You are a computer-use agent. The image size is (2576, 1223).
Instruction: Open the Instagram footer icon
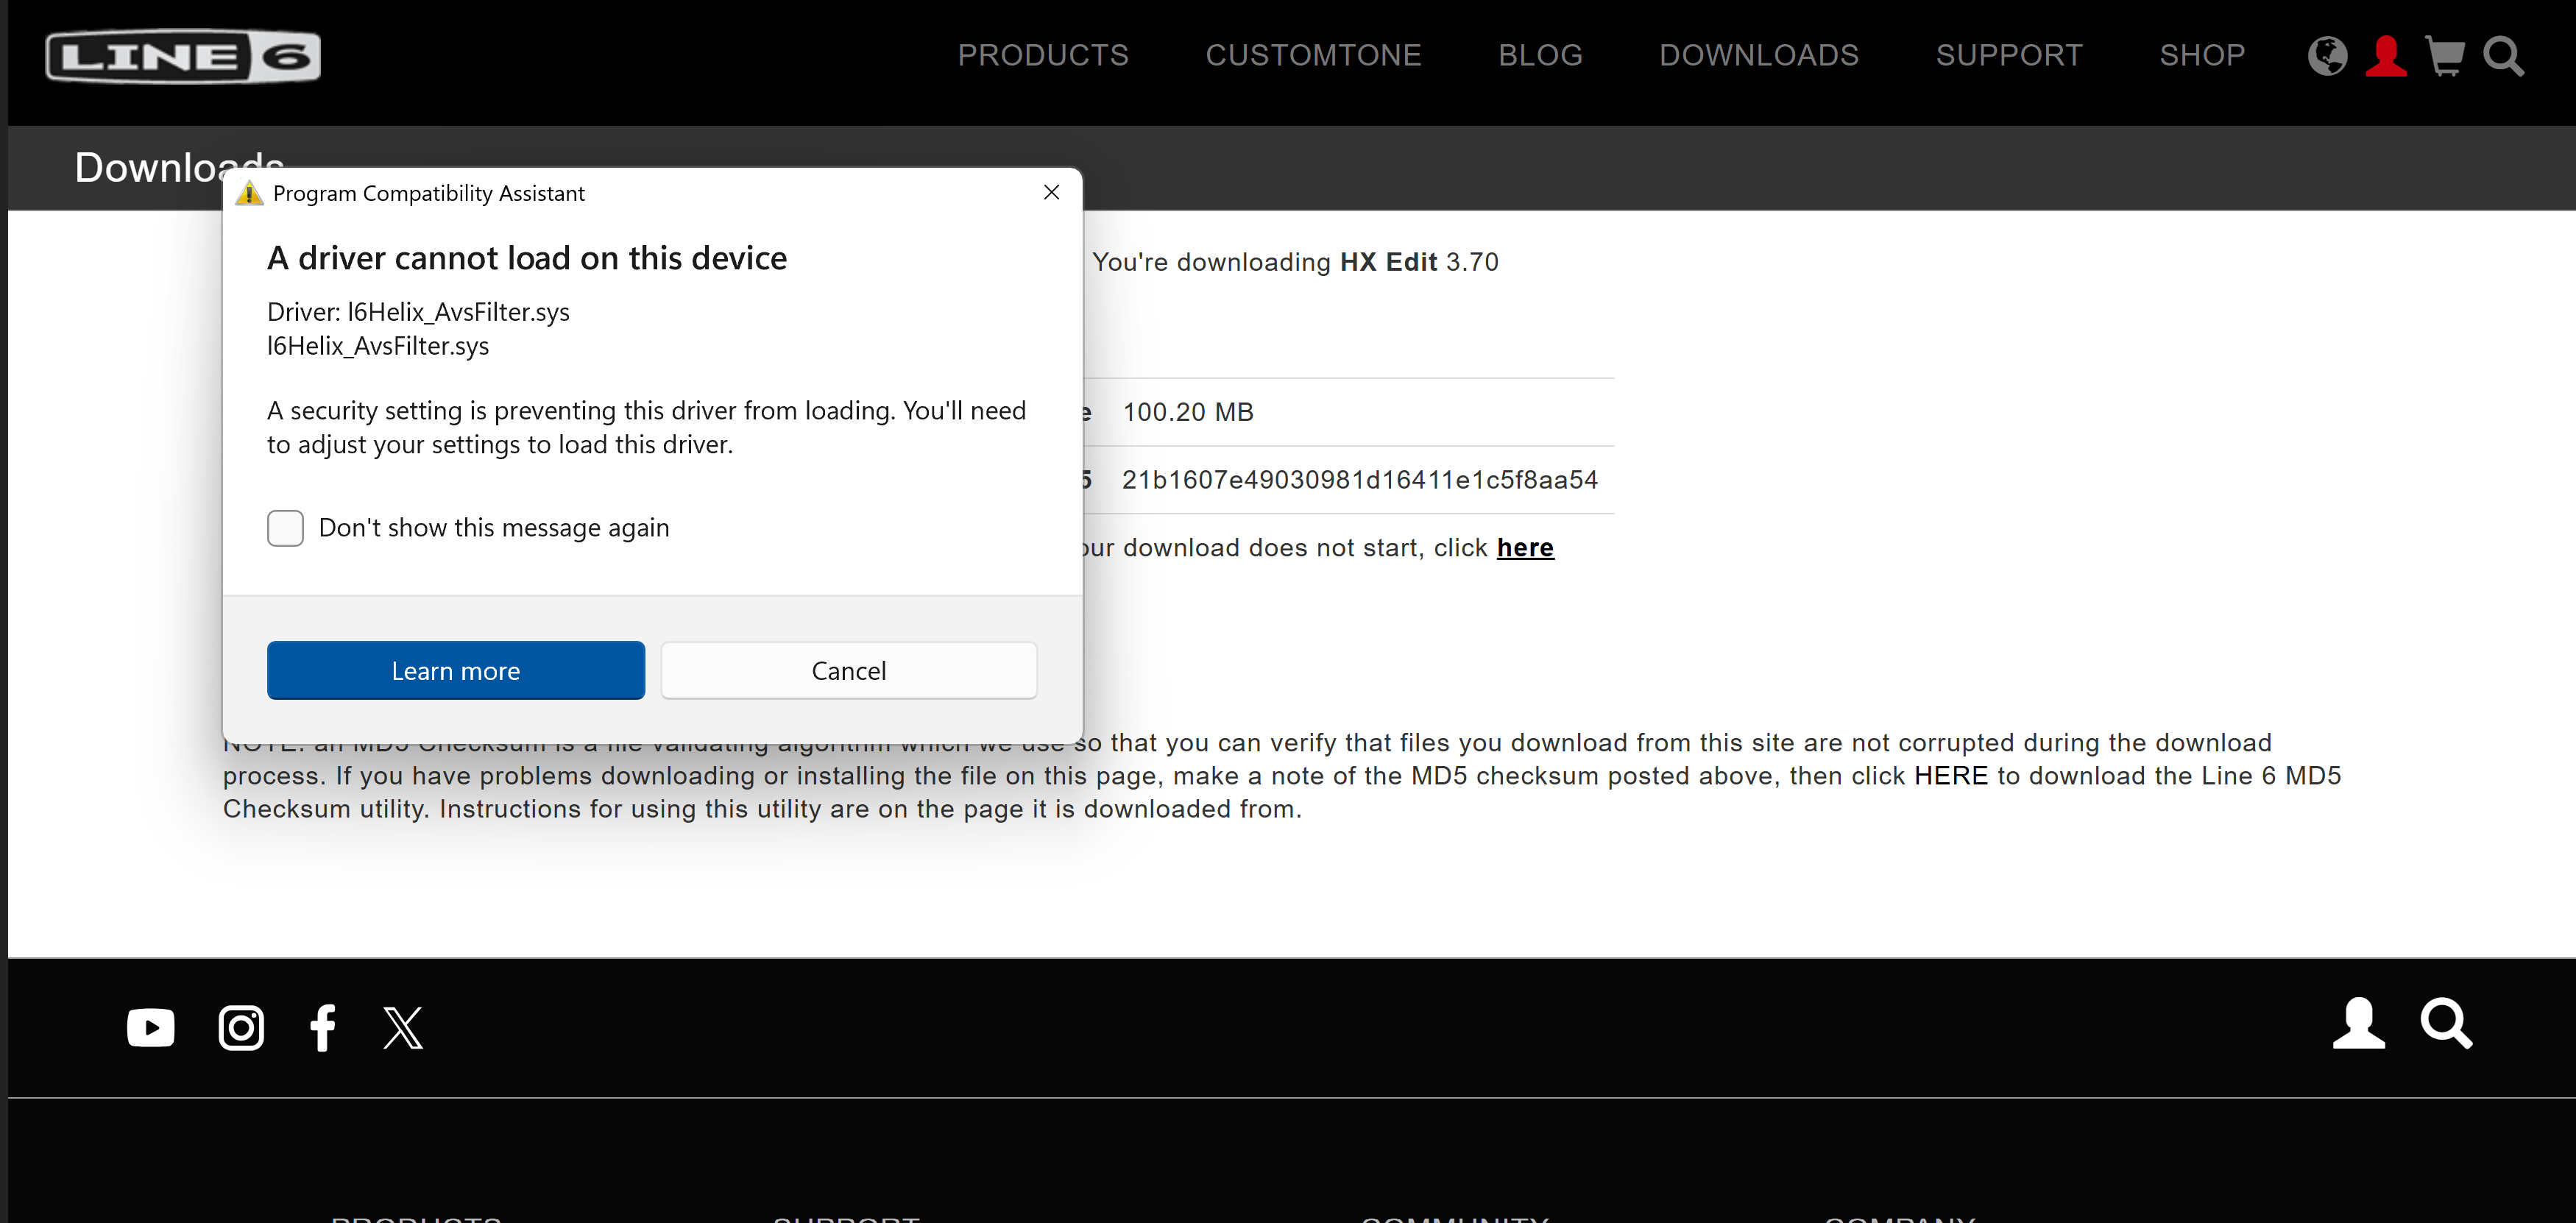pos(241,1027)
